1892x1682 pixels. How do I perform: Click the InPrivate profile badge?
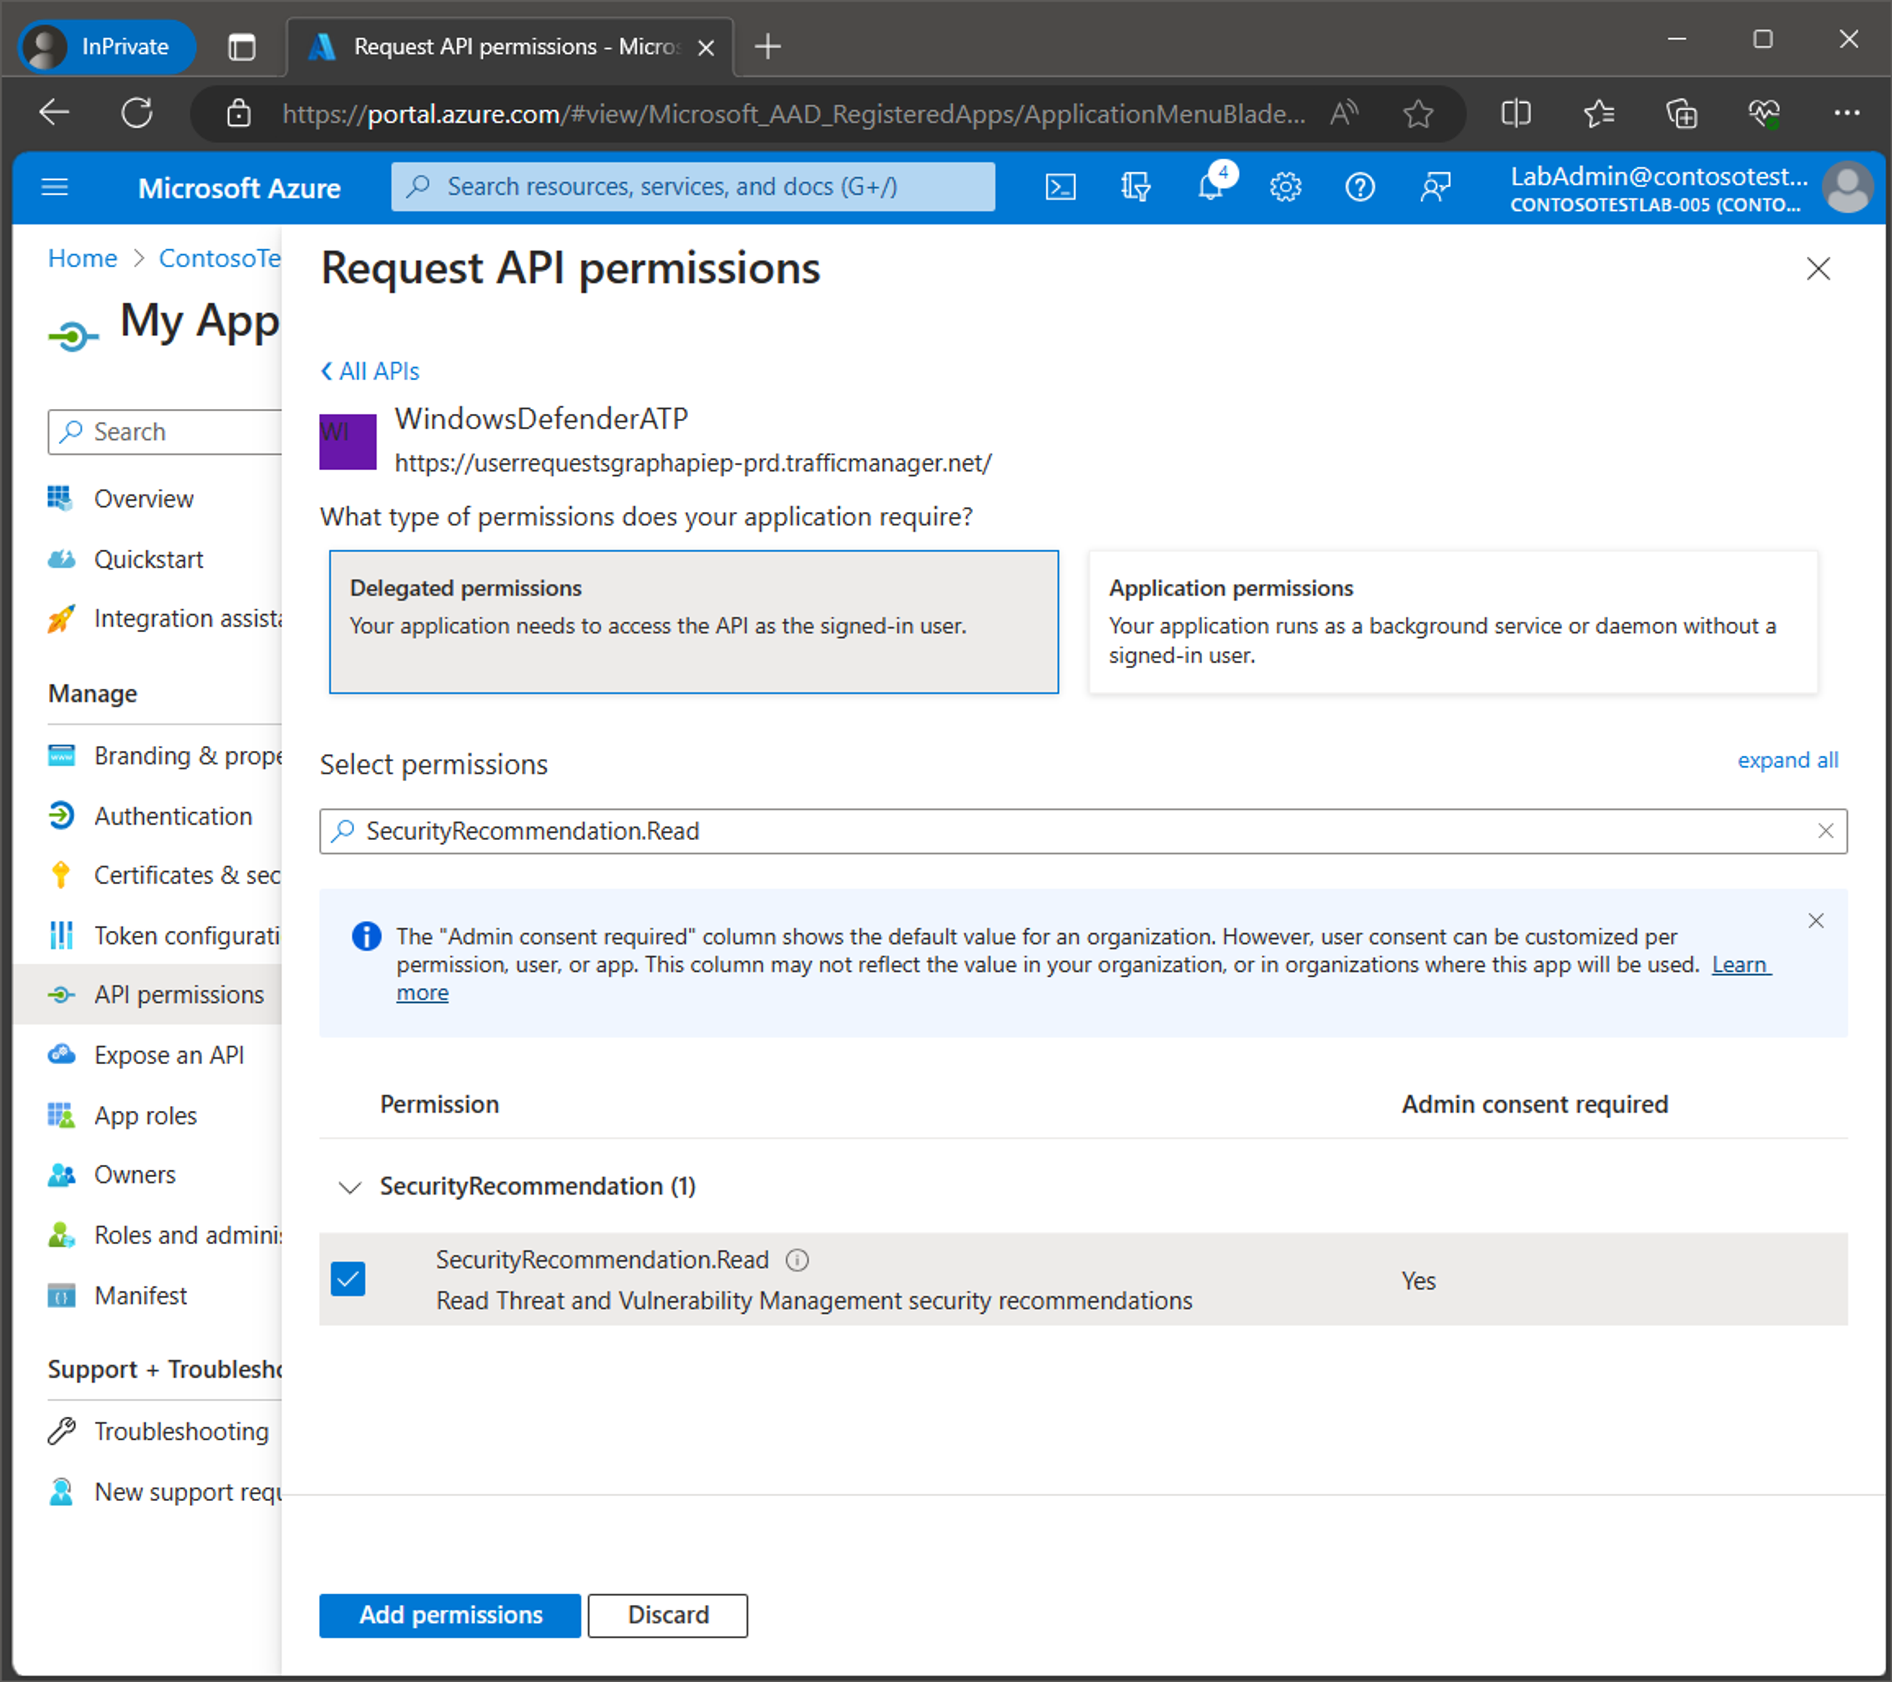(x=106, y=46)
